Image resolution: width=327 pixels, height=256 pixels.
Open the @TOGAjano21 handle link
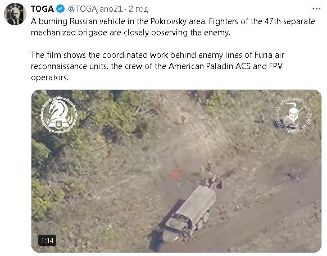point(95,9)
